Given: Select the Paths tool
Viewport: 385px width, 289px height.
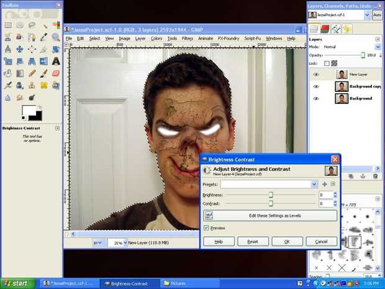Looking at the screenshot, I should [32, 37].
